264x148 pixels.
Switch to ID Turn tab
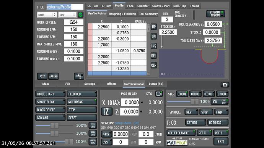[106, 6]
